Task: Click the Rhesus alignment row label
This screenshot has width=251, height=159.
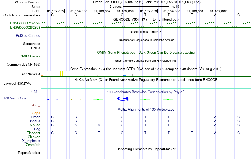Action: click(34, 121)
